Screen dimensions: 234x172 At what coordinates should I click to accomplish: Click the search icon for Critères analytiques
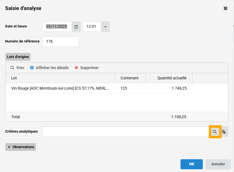(x=215, y=131)
